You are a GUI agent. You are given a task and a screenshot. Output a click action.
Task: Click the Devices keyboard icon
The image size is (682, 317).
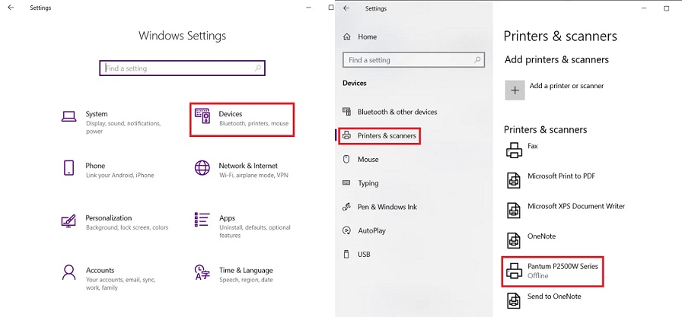pyautogui.click(x=202, y=117)
